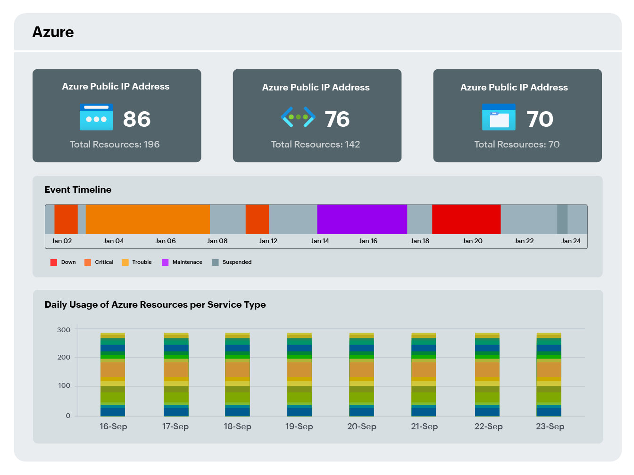Click the Jan 08 timeline label

(217, 241)
